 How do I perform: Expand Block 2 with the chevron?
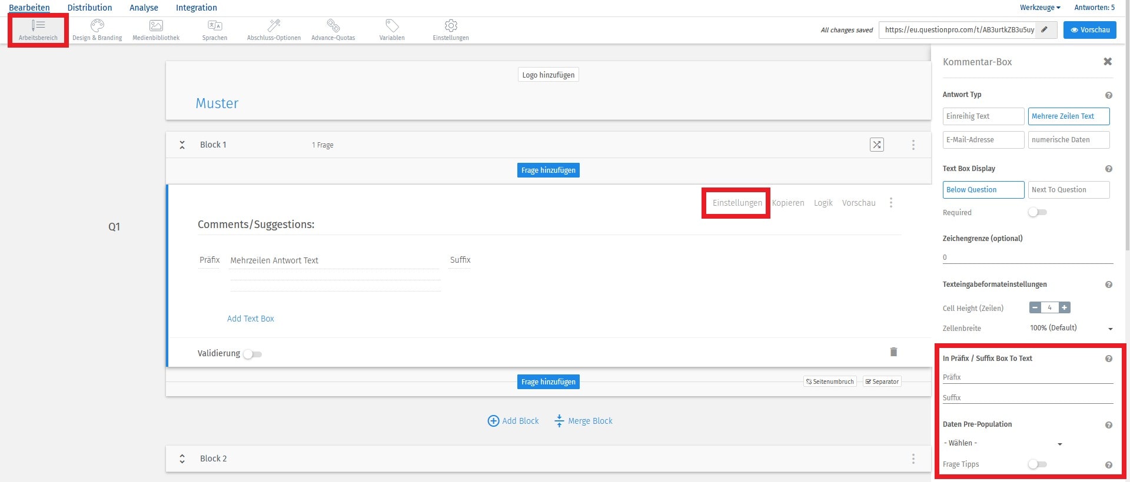pyautogui.click(x=182, y=458)
